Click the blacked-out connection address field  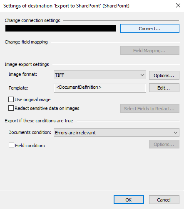60,28
